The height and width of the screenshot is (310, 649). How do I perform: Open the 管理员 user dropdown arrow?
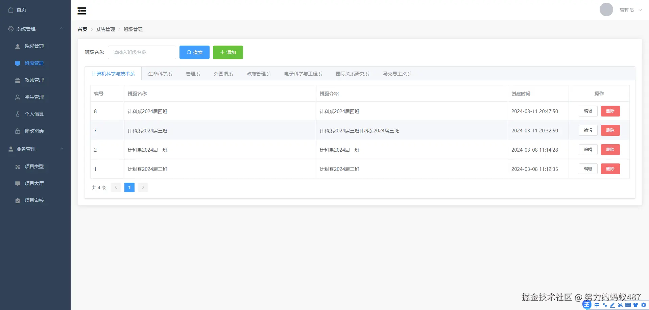pos(640,10)
